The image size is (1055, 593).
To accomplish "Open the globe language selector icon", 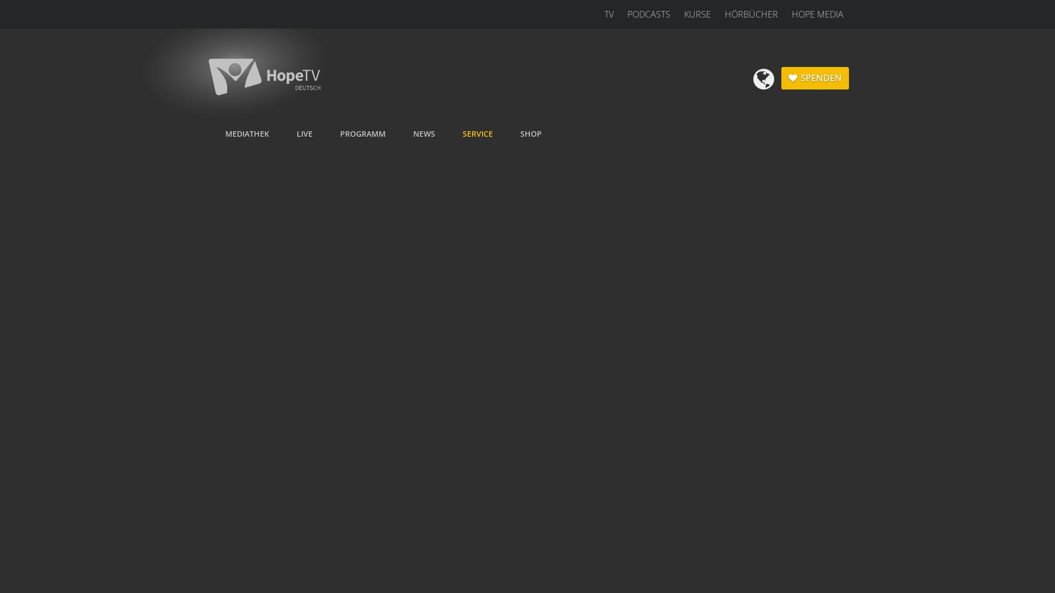I will pos(763,79).
